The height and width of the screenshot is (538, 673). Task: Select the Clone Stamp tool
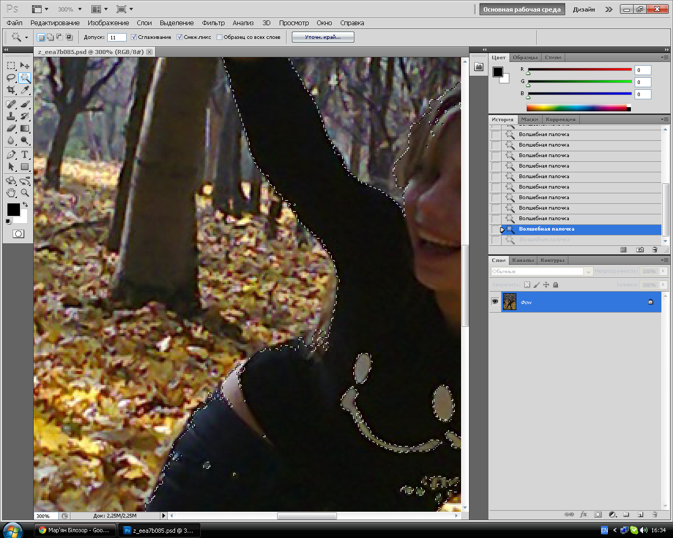[x=11, y=116]
